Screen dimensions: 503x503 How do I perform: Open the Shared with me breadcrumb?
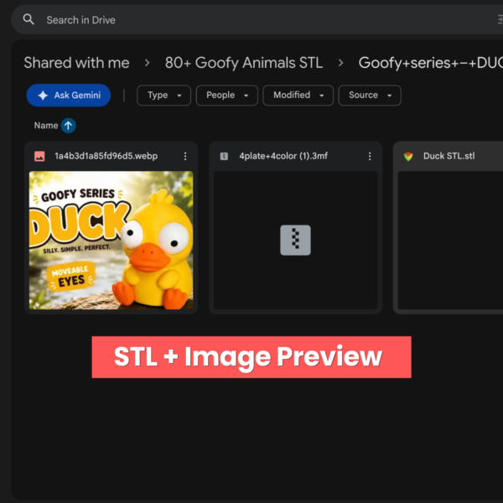tap(76, 63)
